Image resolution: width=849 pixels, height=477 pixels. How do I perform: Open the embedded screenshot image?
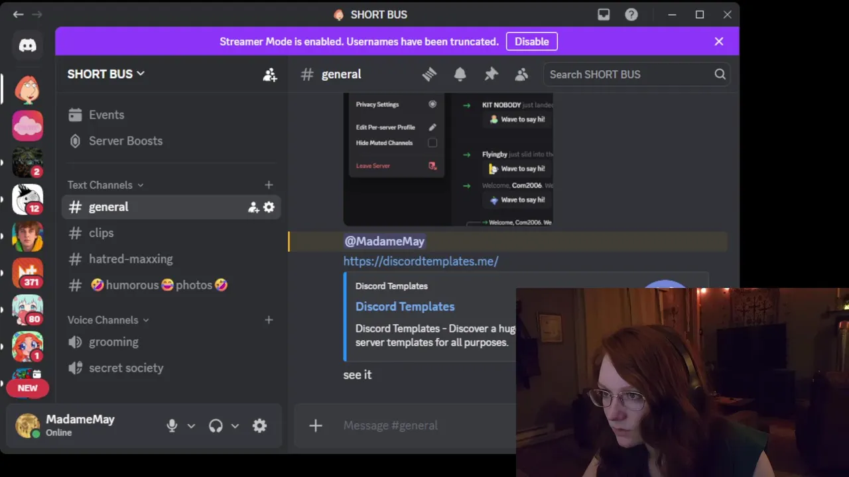coord(448,159)
